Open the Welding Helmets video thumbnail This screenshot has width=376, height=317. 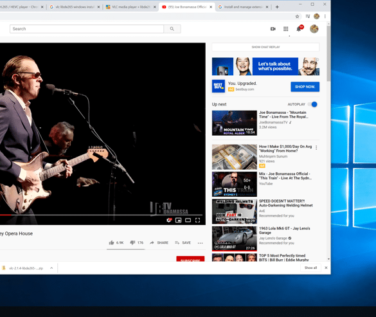235,212
